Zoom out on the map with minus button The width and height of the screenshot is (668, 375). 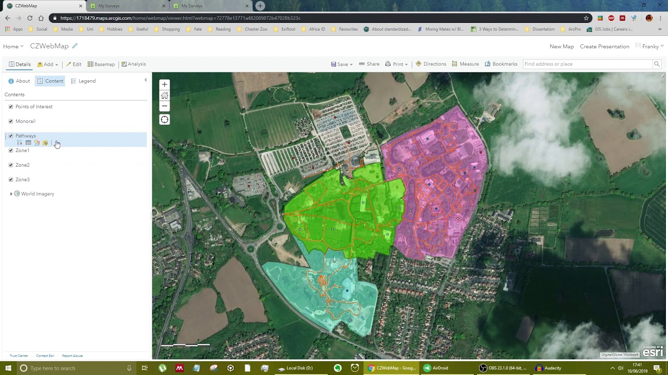pyautogui.click(x=164, y=106)
